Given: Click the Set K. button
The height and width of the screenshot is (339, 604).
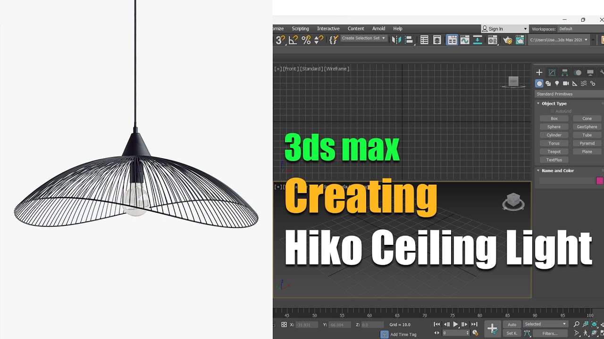Looking at the screenshot, I should coord(512,333).
